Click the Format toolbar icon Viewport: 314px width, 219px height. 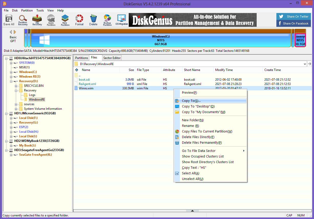point(79,20)
